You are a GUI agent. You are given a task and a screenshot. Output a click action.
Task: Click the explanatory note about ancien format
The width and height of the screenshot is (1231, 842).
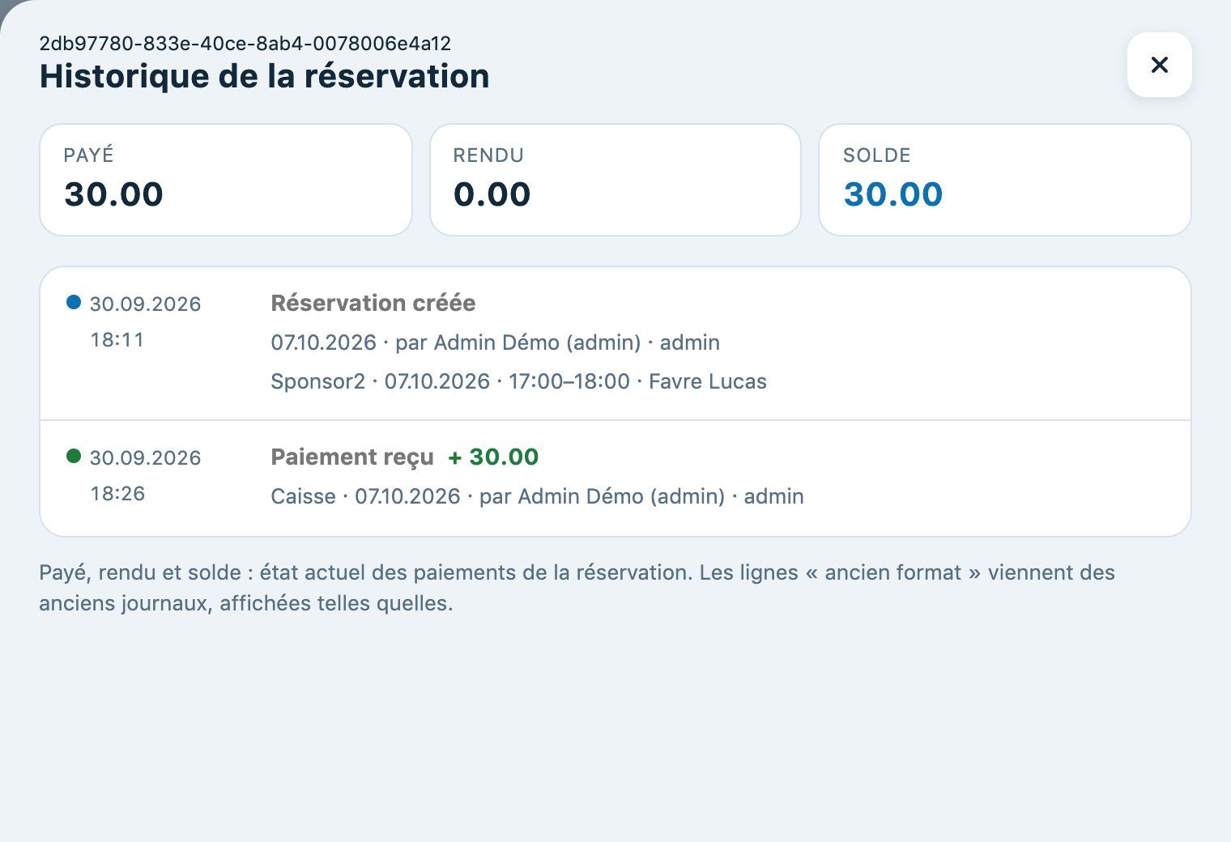click(577, 588)
